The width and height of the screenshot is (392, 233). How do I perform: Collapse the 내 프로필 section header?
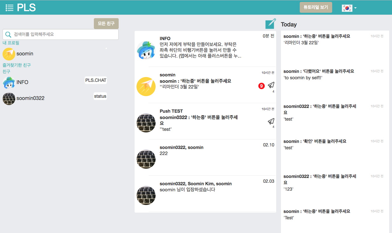11,43
